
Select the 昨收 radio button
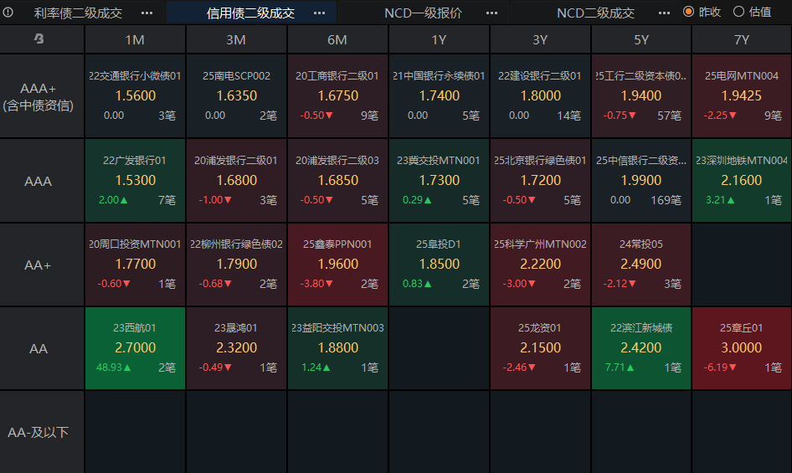point(688,12)
